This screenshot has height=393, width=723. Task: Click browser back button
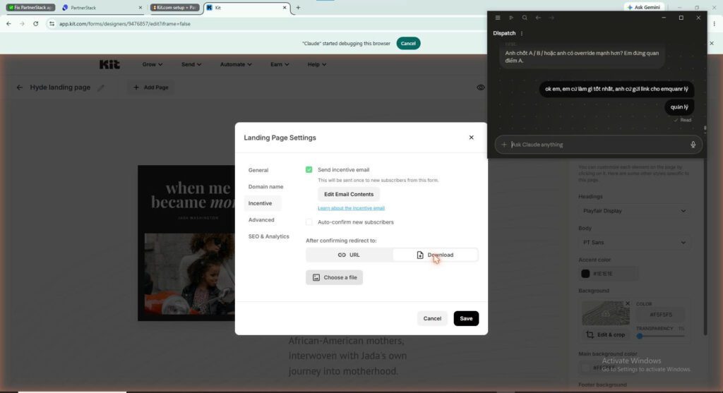coord(8,23)
